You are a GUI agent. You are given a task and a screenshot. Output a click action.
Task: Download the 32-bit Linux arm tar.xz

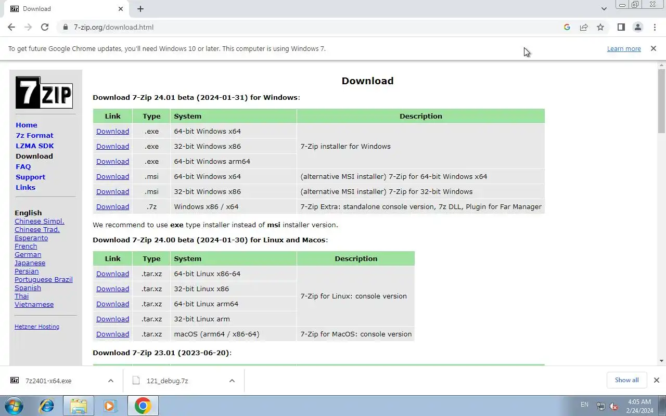(x=112, y=319)
